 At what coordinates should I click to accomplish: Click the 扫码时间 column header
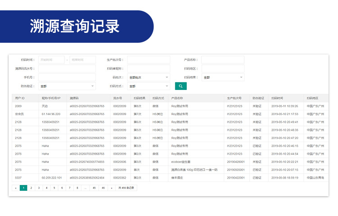point(277,98)
